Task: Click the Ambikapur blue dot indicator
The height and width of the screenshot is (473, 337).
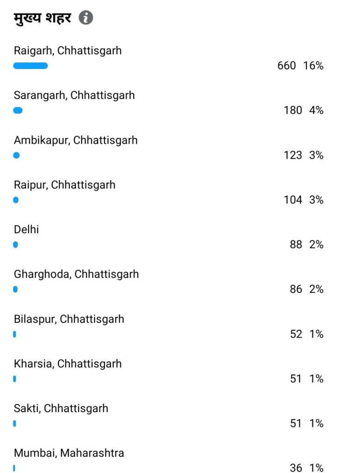Action: coord(17,155)
